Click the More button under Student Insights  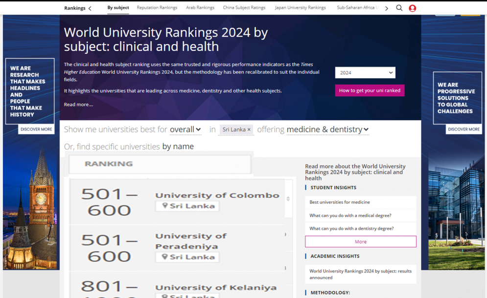[361, 241]
